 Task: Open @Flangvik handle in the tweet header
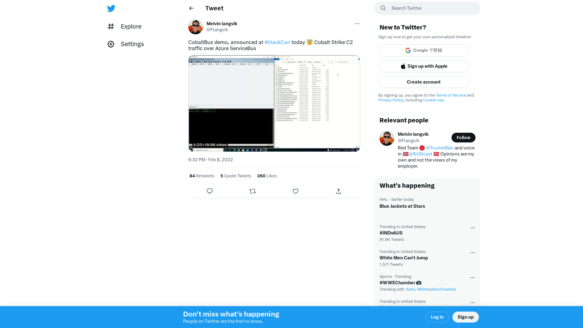point(217,30)
